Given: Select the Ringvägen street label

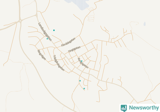Looking at the screenshot, I should click(x=42, y=55).
